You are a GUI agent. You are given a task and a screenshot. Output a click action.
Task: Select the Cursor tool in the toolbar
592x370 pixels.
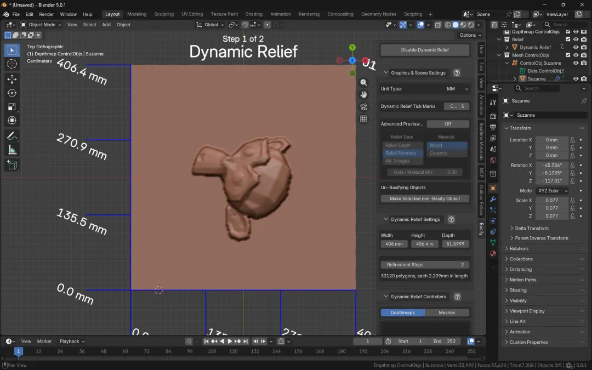point(12,64)
